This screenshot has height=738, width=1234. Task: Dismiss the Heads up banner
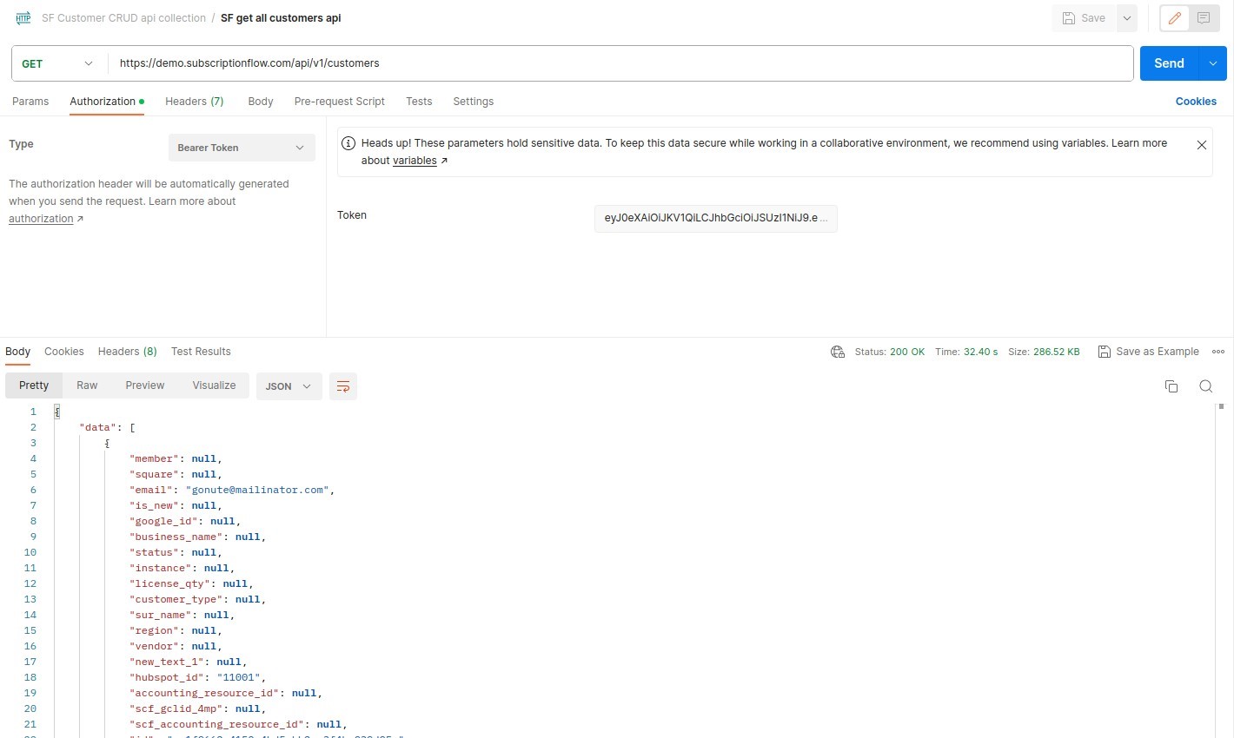(x=1202, y=145)
